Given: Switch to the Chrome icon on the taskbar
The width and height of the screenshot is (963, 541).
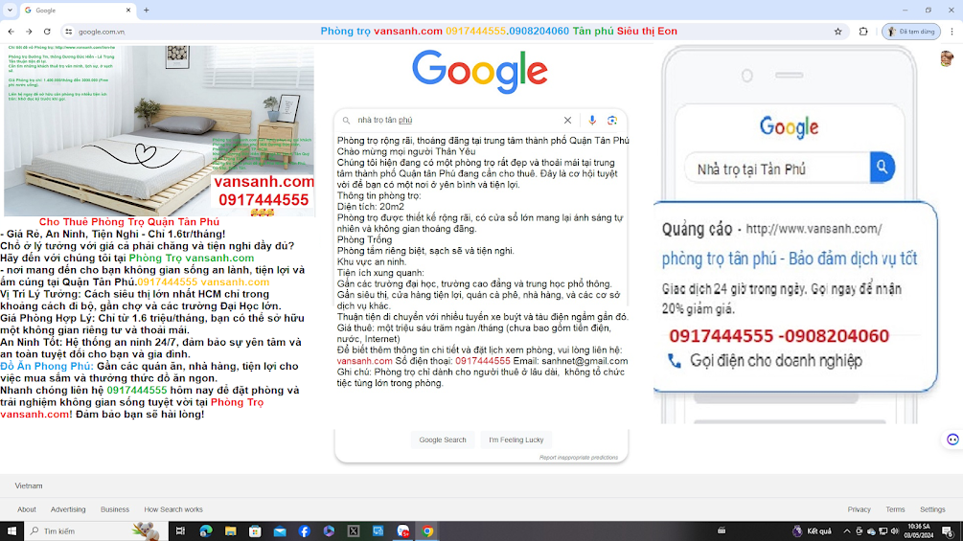Looking at the screenshot, I should point(427,531).
